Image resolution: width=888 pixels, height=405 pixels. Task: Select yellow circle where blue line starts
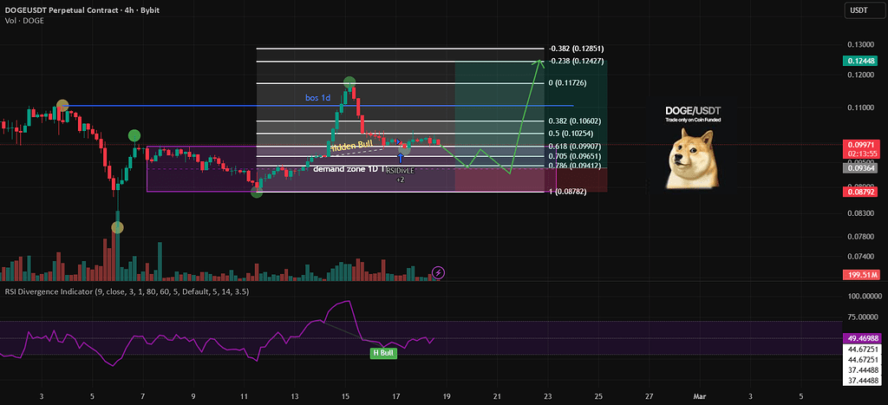tap(62, 107)
